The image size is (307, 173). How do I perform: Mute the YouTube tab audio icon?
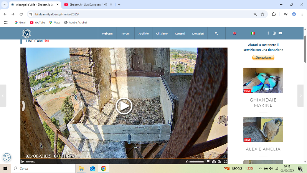(106, 5)
